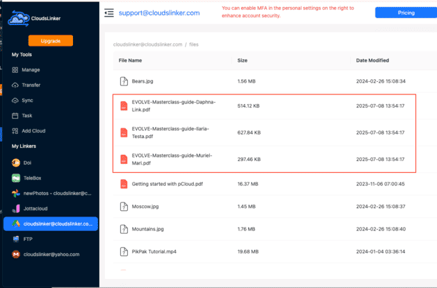This screenshot has height=288, width=437.
Task: Click size value 19.68 MB
Action: (x=248, y=251)
